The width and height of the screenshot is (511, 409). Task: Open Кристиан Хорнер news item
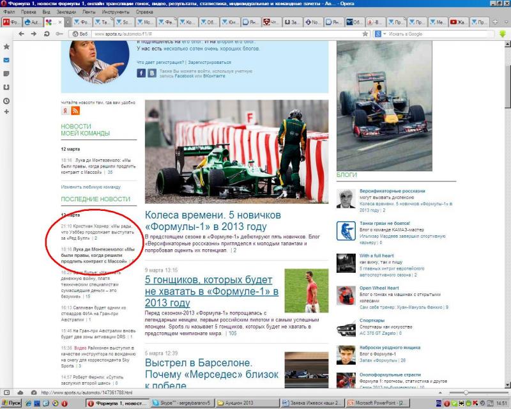pos(98,232)
